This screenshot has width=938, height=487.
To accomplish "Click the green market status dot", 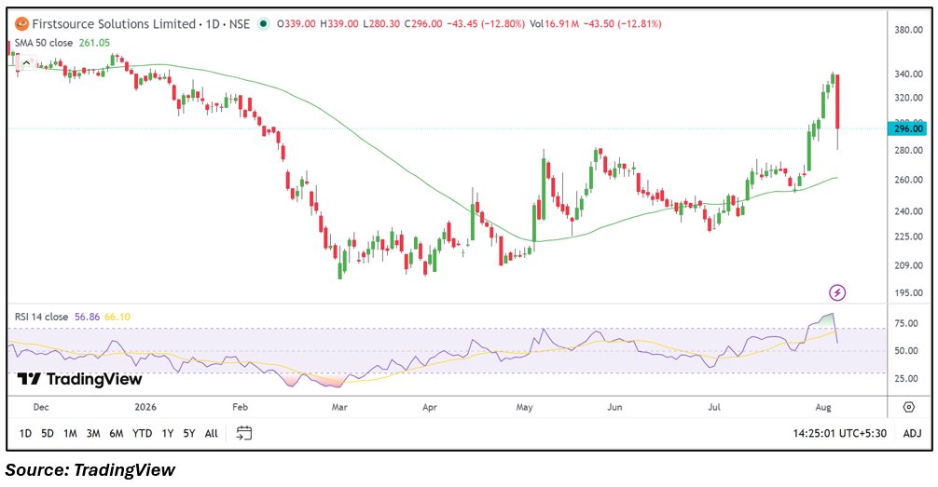I will (x=263, y=24).
